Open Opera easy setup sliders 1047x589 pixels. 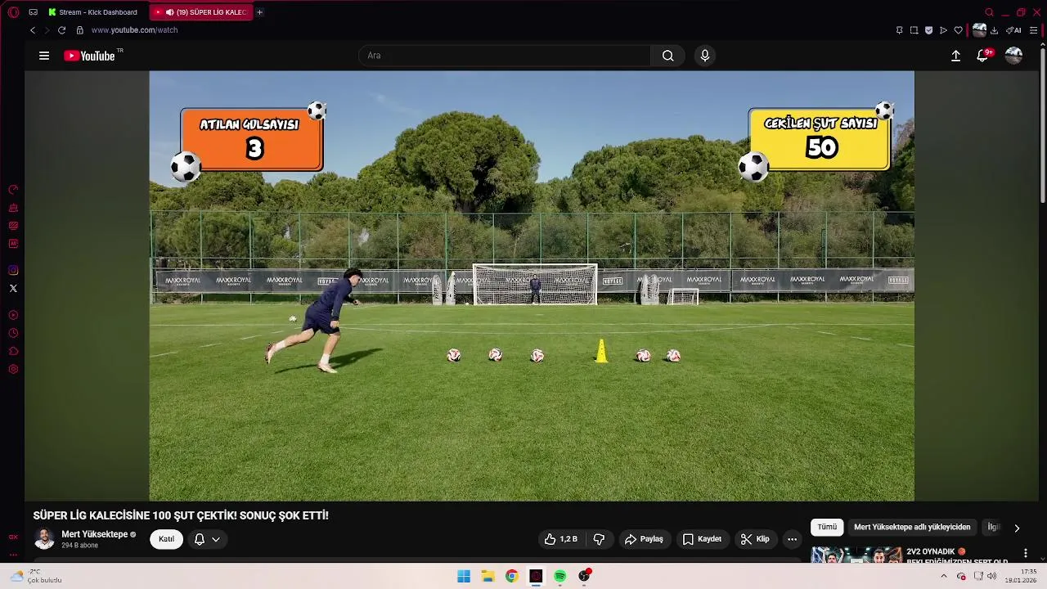(1033, 30)
